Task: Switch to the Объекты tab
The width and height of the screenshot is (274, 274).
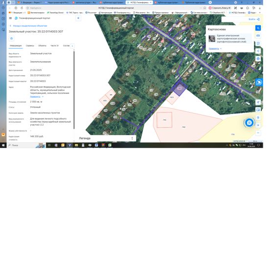Action: [x=42, y=46]
